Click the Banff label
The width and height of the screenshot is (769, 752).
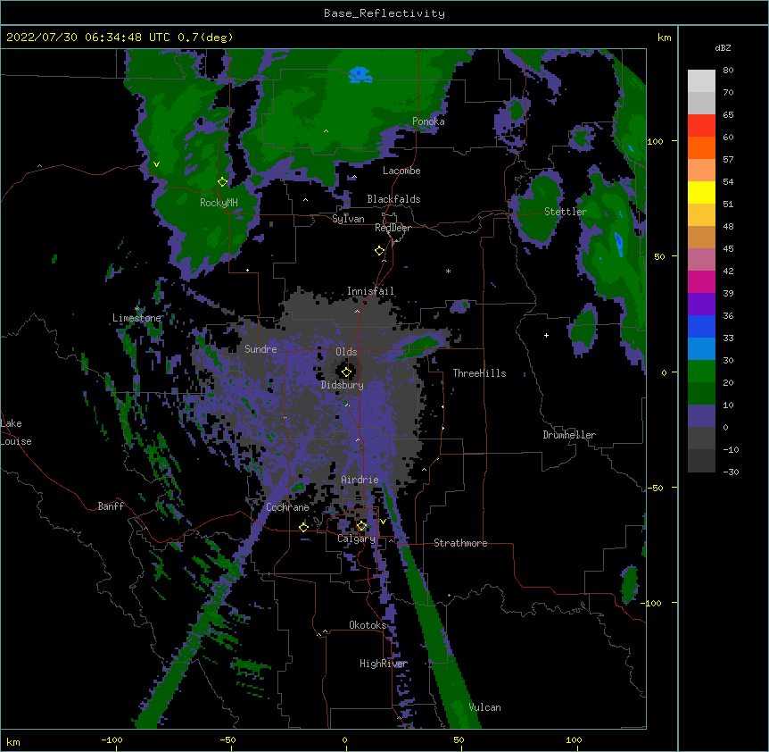(x=111, y=506)
